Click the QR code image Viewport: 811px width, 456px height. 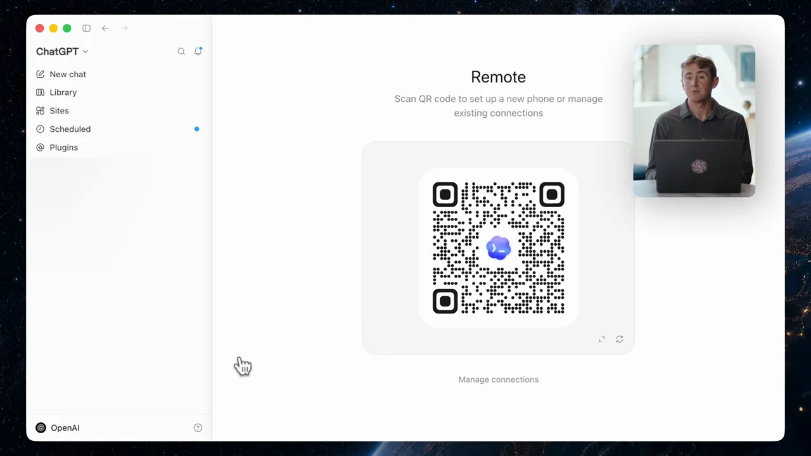(x=499, y=248)
